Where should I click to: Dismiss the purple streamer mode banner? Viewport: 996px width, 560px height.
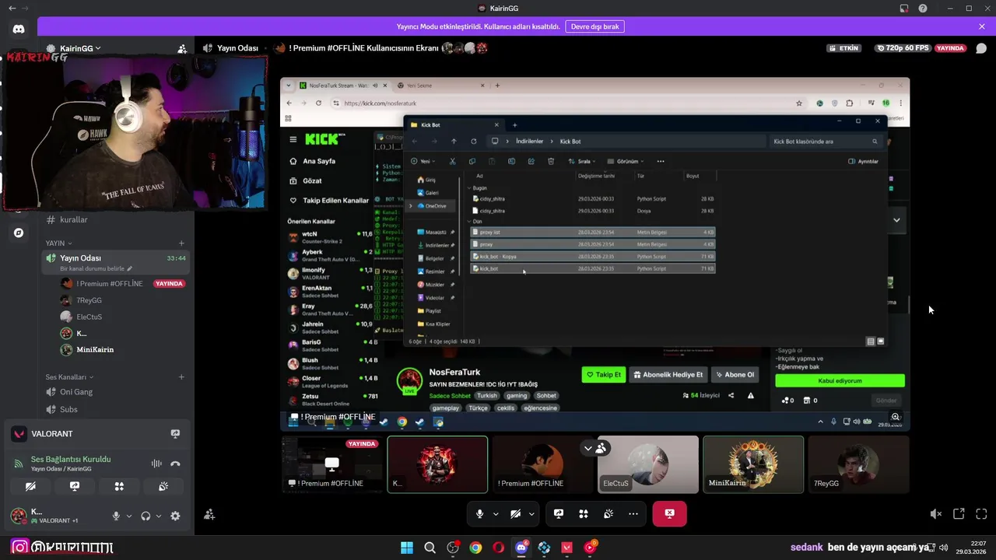[982, 26]
